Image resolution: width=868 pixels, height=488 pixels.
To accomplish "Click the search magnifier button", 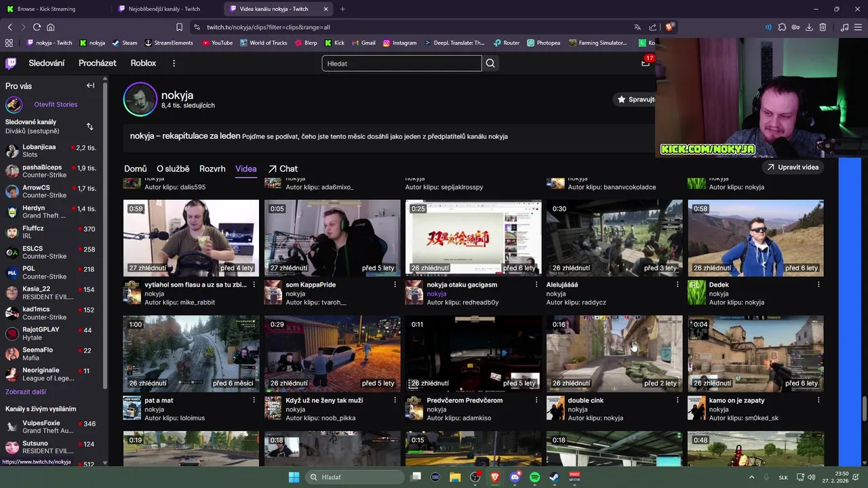I will (x=490, y=63).
